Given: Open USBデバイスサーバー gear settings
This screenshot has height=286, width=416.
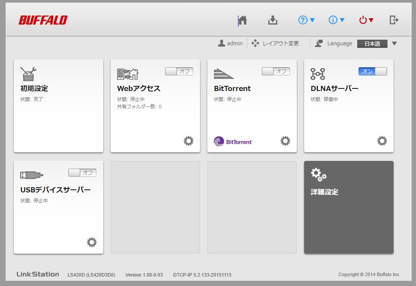Looking at the screenshot, I should pyautogui.click(x=92, y=242).
